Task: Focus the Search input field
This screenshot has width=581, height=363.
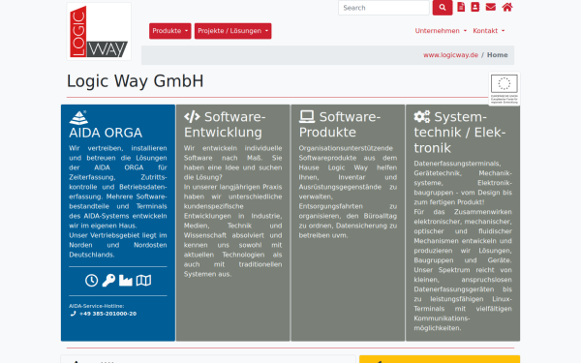Action: pos(383,8)
